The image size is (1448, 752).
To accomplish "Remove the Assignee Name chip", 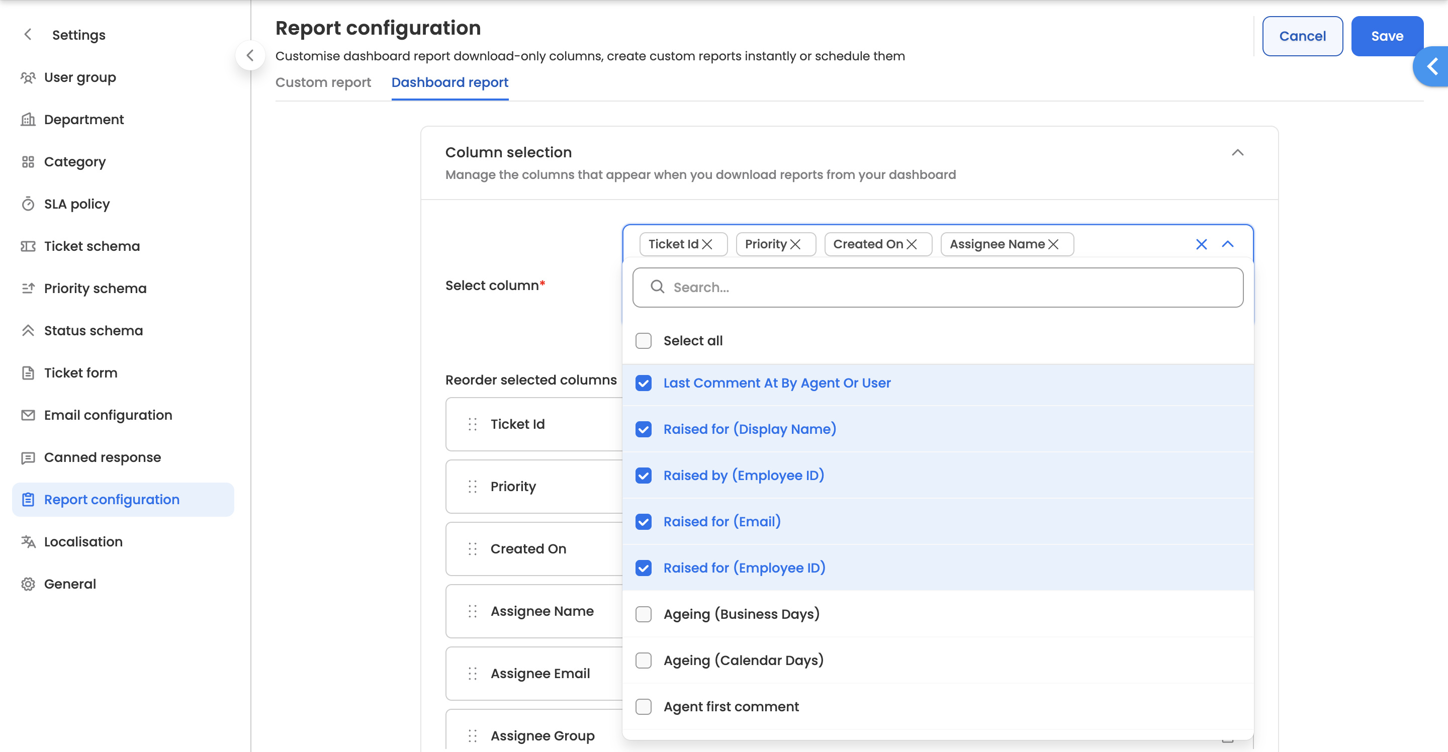I will (x=1053, y=244).
